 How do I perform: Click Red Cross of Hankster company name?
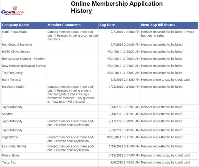coord(17,45)
